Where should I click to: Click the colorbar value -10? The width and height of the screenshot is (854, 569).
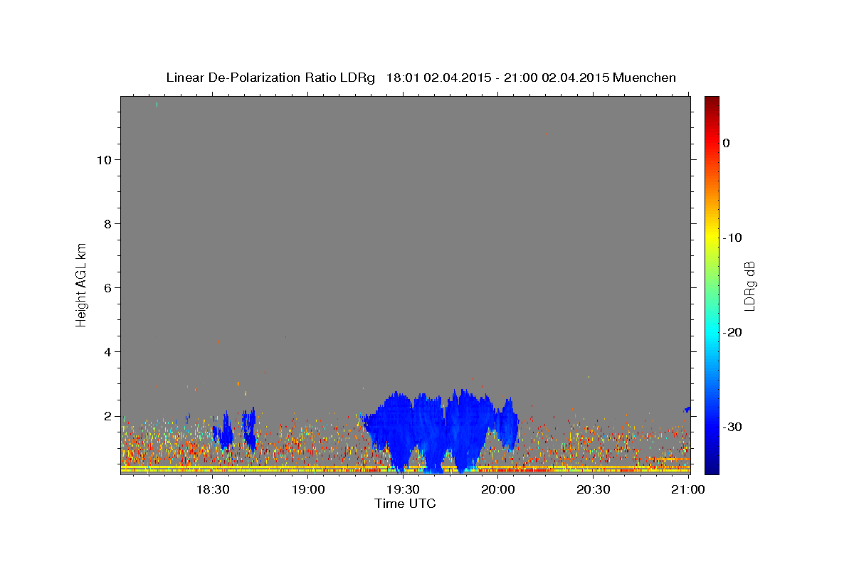pos(732,238)
